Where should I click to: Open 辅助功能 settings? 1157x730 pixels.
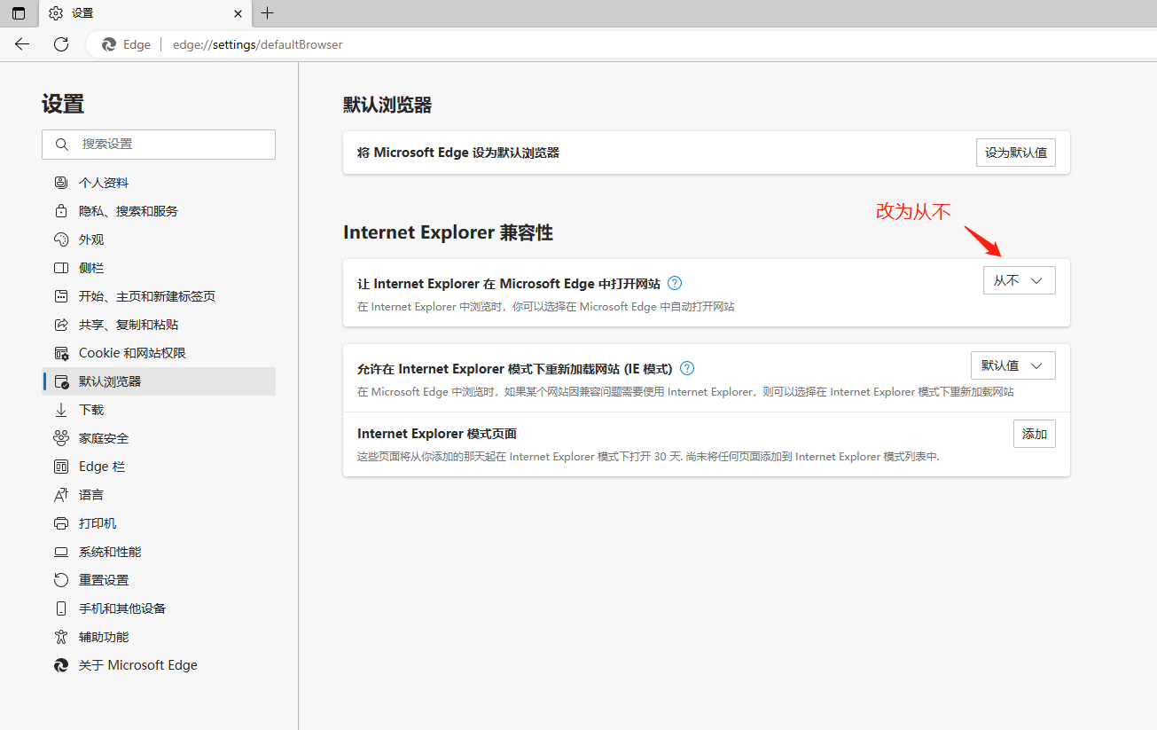pyautogui.click(x=159, y=637)
